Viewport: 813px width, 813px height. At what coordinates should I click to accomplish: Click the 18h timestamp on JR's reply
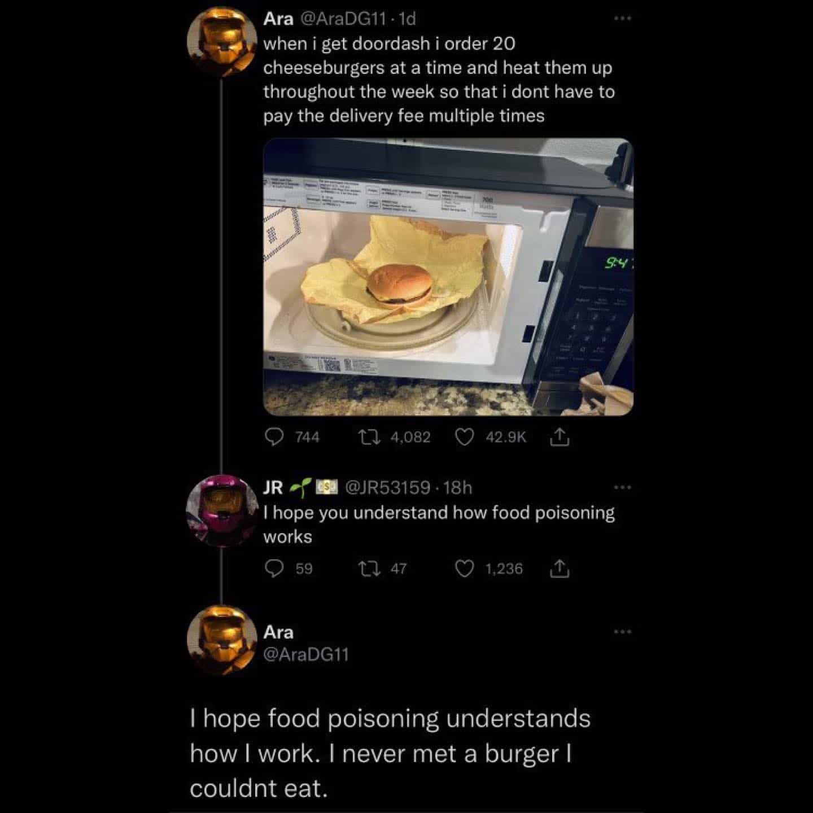pyautogui.click(x=458, y=487)
